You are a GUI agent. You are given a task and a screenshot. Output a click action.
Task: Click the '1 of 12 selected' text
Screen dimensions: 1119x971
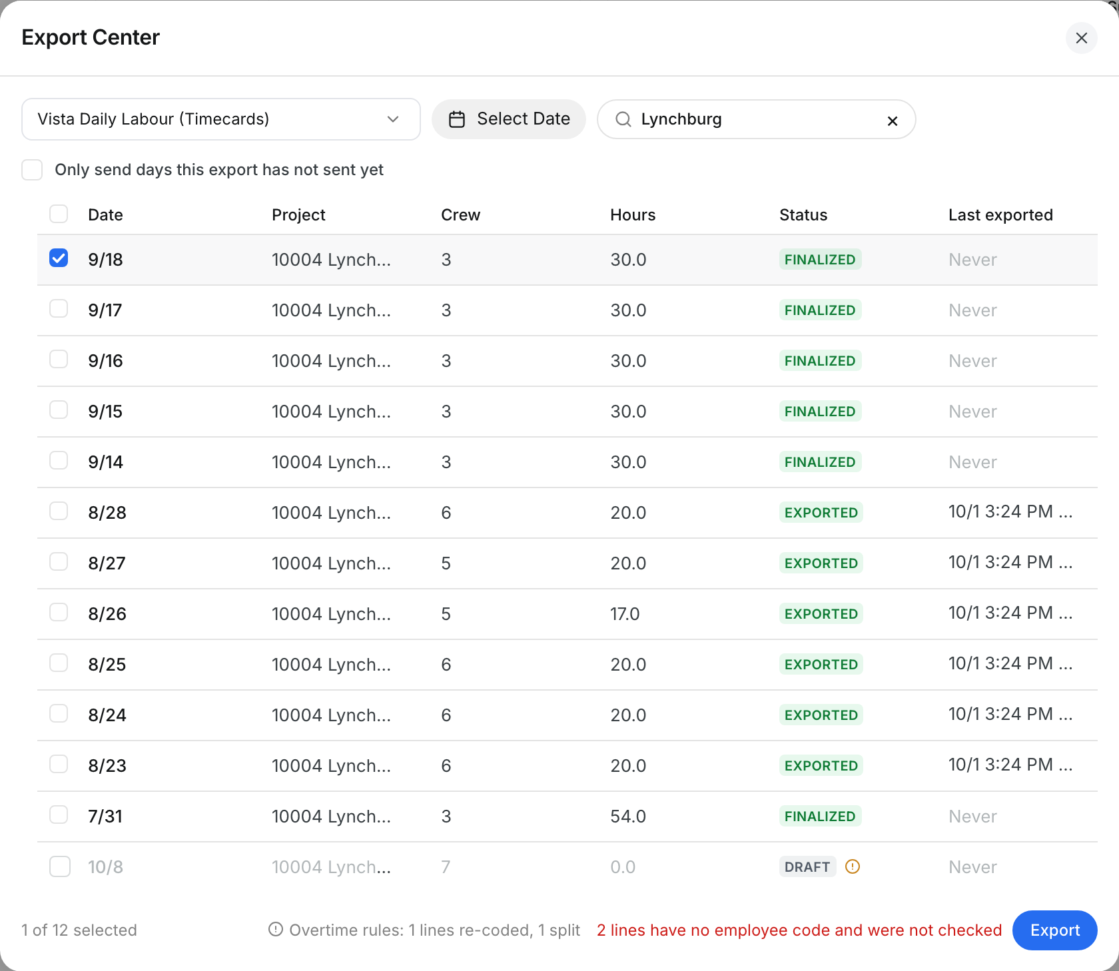(x=79, y=930)
